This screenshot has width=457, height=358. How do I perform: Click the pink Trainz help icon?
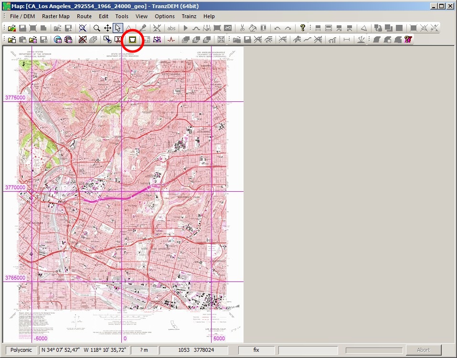pos(408,40)
